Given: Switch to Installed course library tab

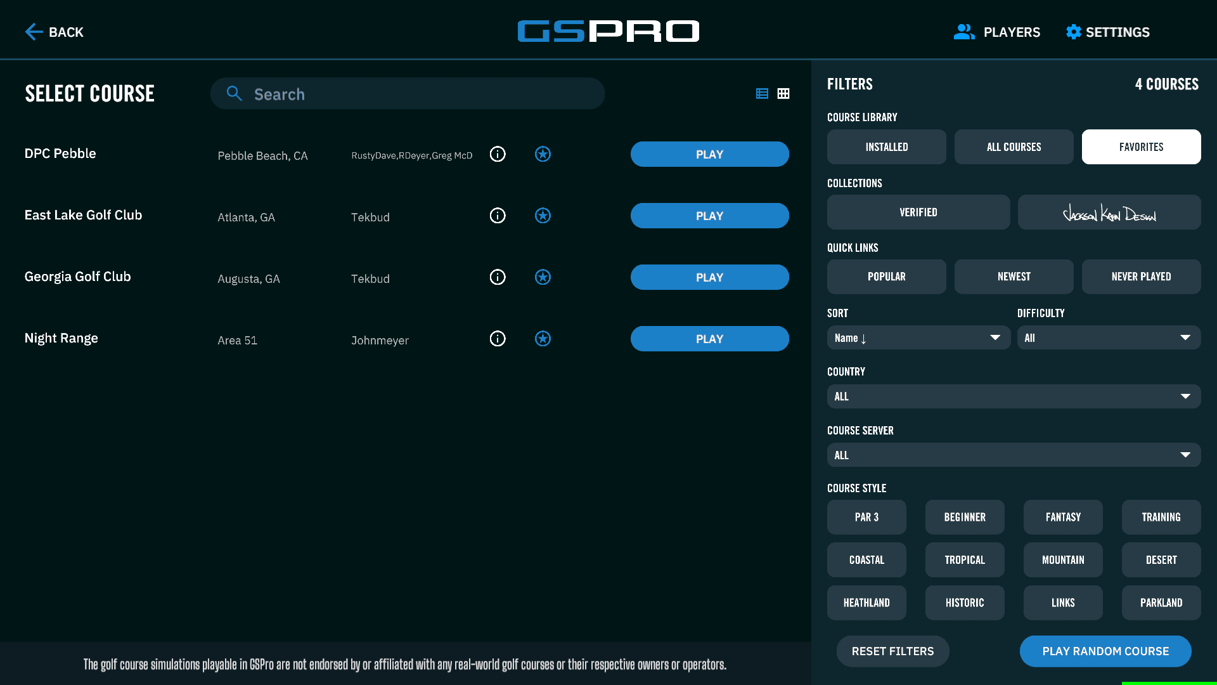Looking at the screenshot, I should 886,147.
